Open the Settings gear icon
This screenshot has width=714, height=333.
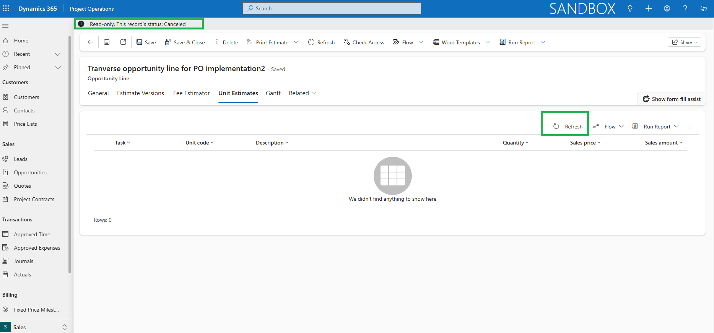tap(667, 8)
